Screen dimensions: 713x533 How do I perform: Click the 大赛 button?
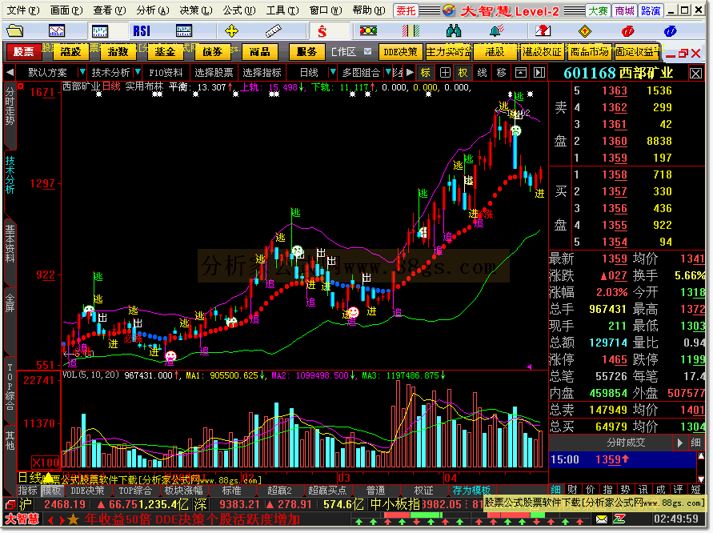tap(598, 10)
